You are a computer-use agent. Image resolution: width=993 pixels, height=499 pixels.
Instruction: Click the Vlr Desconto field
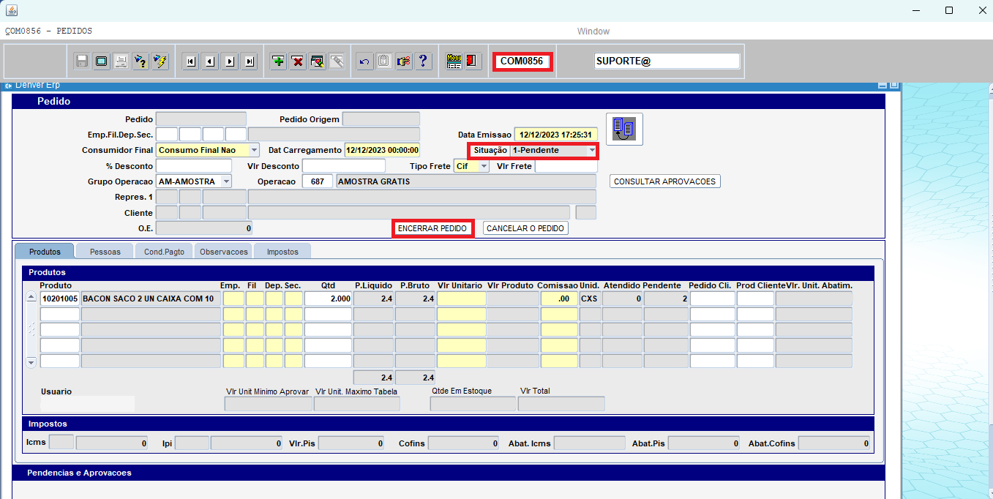(344, 166)
